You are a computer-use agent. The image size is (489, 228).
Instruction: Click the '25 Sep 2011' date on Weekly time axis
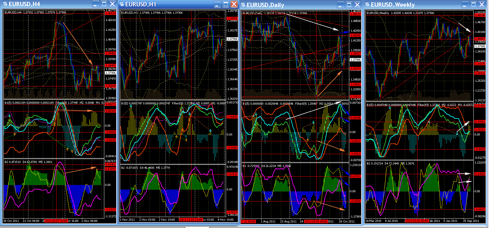click(x=471, y=221)
